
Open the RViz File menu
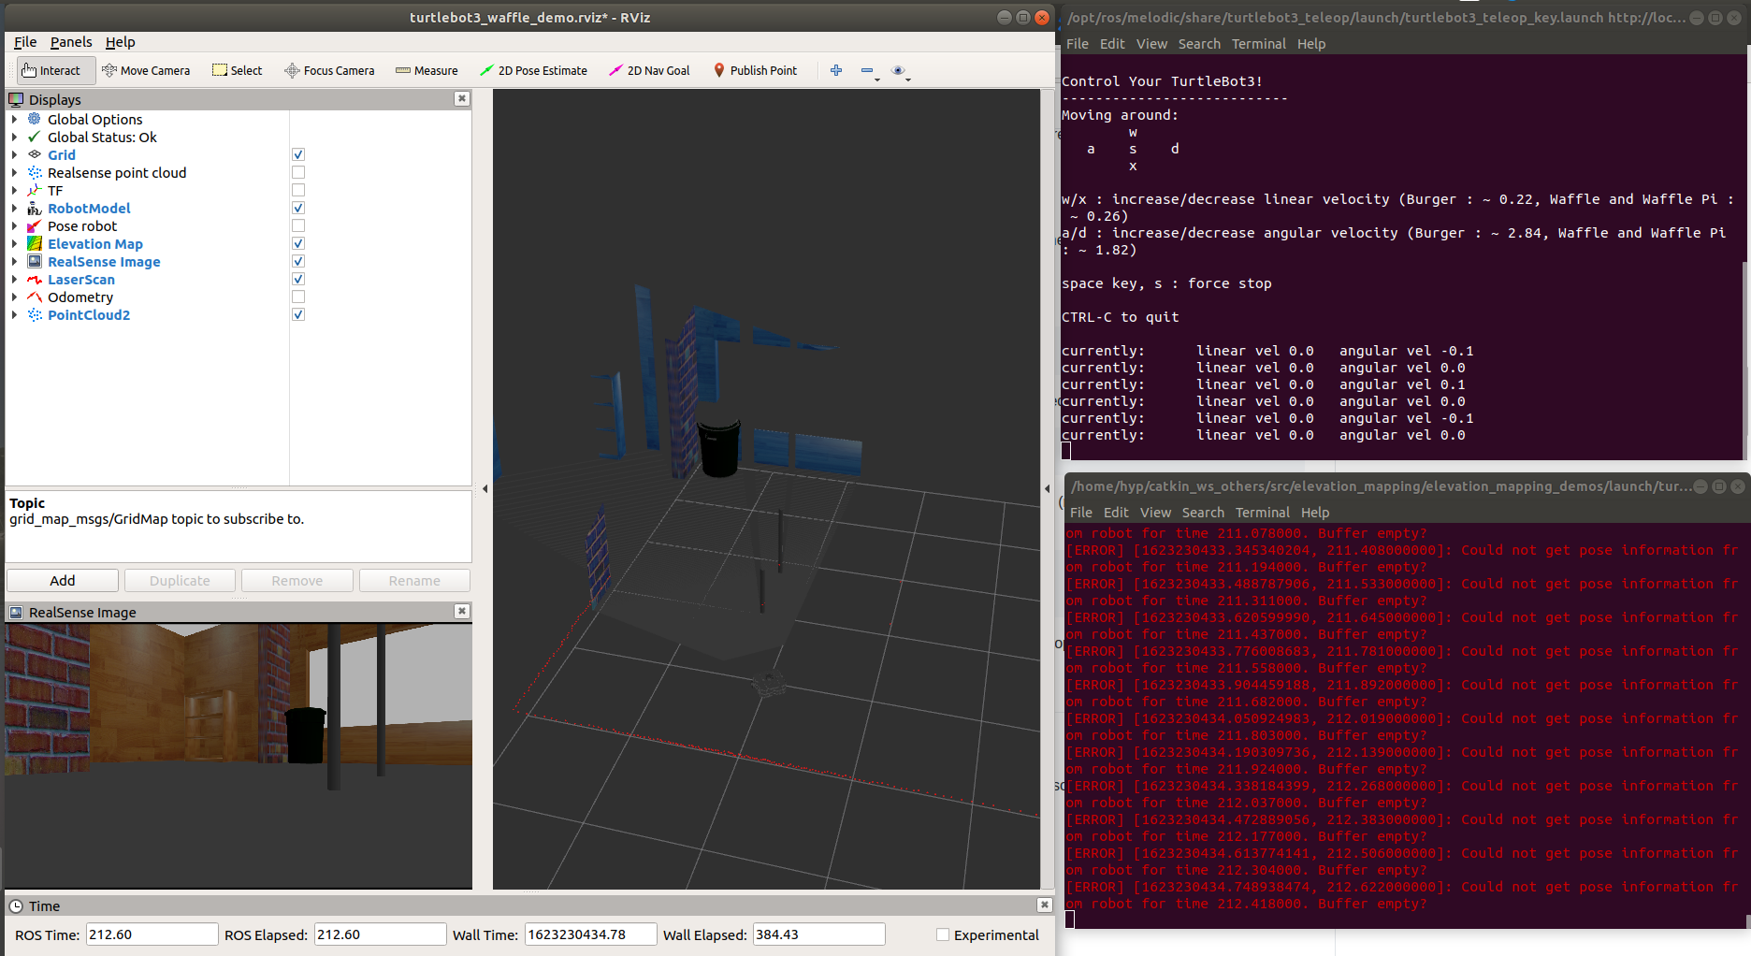coord(25,42)
